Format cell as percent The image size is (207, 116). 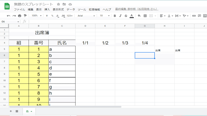pyautogui.click(x=52, y=16)
